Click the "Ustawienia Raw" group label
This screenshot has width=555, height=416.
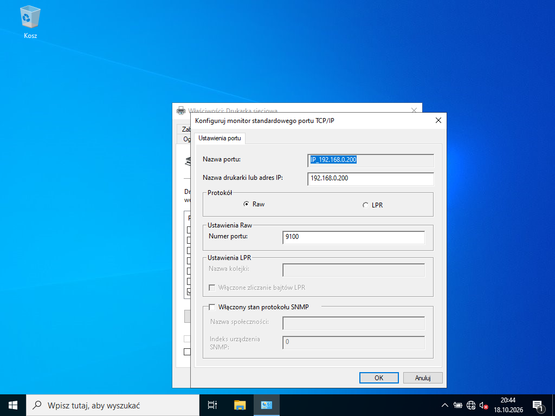230,225
